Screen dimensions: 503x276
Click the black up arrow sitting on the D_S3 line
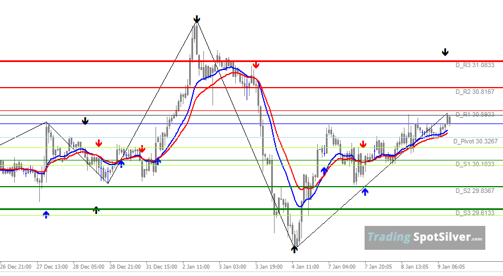pos(96,210)
